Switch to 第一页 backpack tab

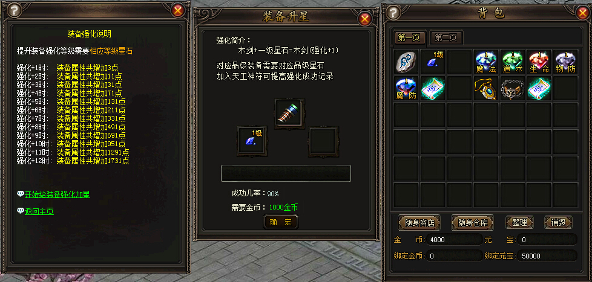click(410, 37)
